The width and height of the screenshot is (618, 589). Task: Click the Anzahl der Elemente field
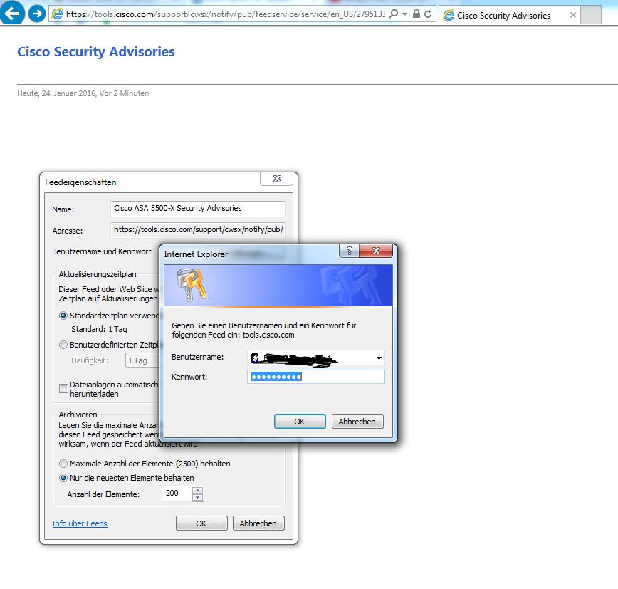pyautogui.click(x=177, y=494)
